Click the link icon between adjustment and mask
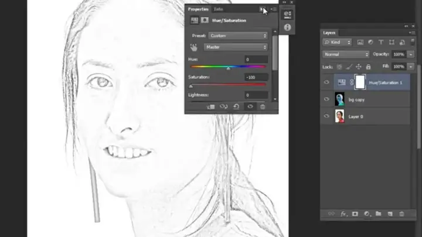The height and width of the screenshot is (237, 422). (352, 83)
